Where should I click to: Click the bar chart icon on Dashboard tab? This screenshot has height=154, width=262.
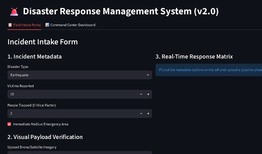47,25
